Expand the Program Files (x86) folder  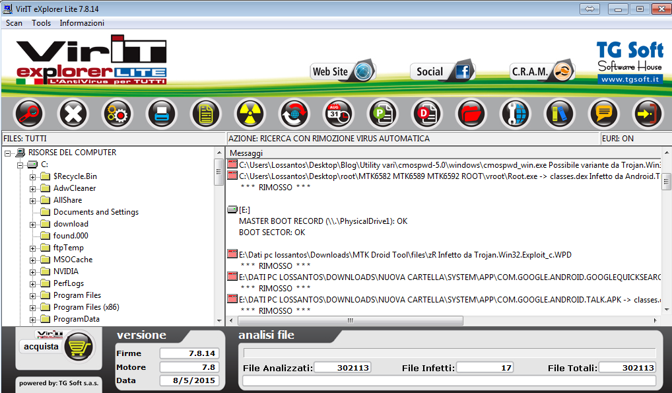click(x=32, y=308)
